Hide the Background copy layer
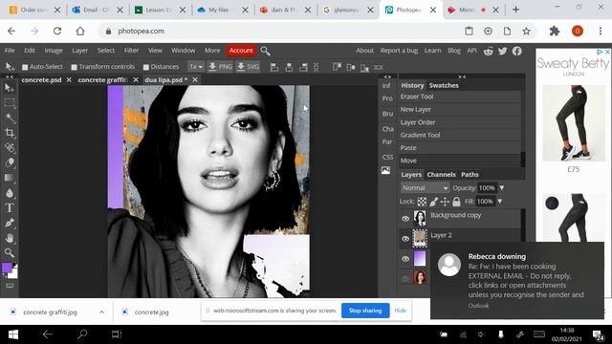This screenshot has width=612, height=344. click(x=405, y=219)
